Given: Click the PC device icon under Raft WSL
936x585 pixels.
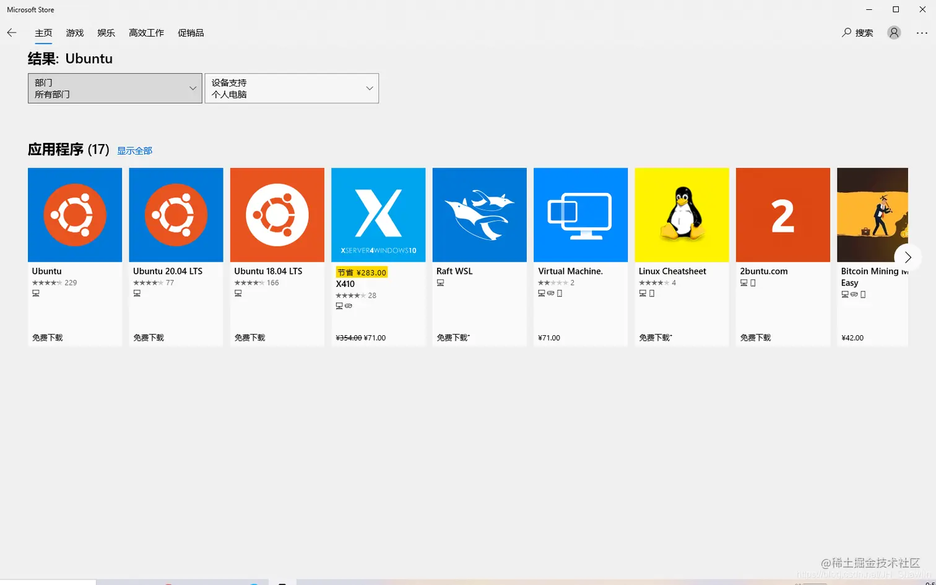Looking at the screenshot, I should 440,283.
